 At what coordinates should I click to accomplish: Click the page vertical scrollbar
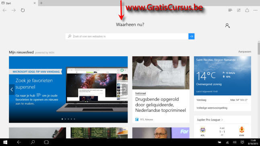(x=259, y=89)
